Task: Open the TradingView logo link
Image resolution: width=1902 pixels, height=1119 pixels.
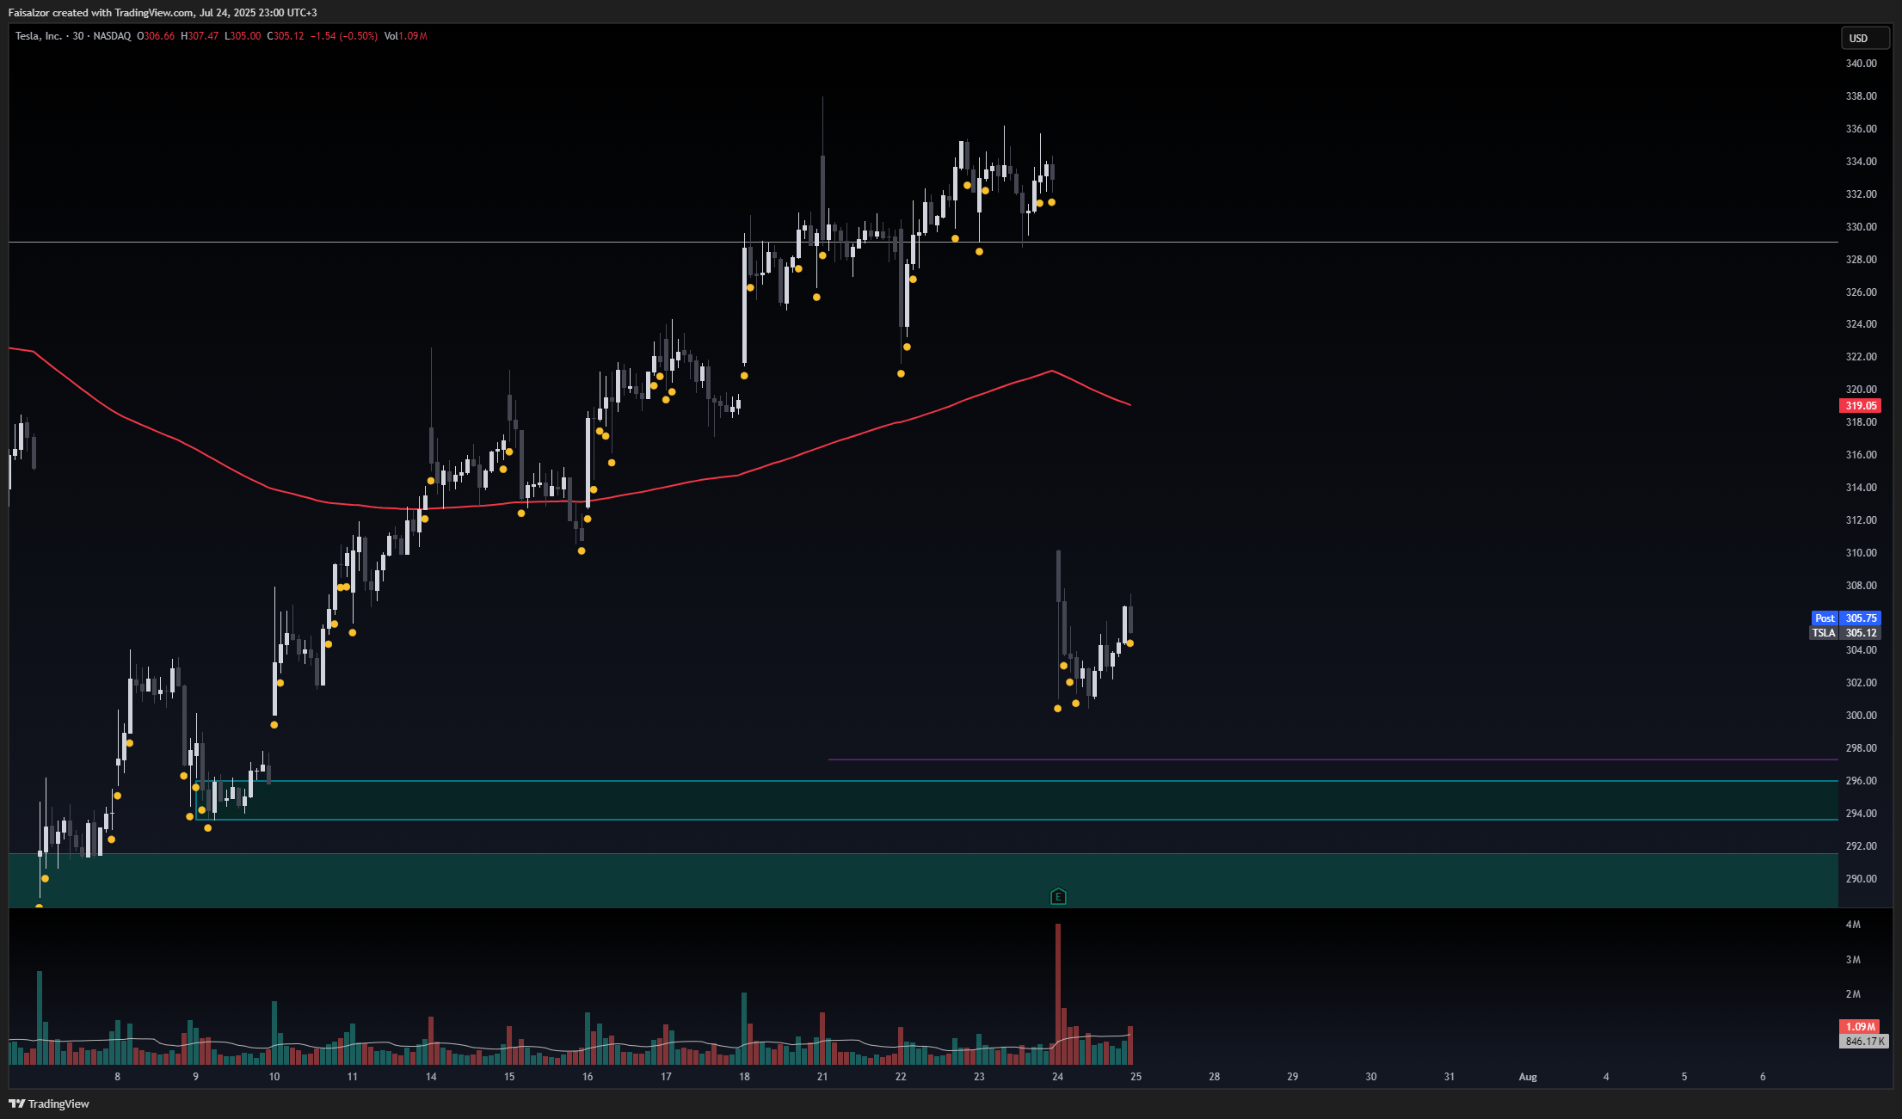Action: (x=49, y=1104)
